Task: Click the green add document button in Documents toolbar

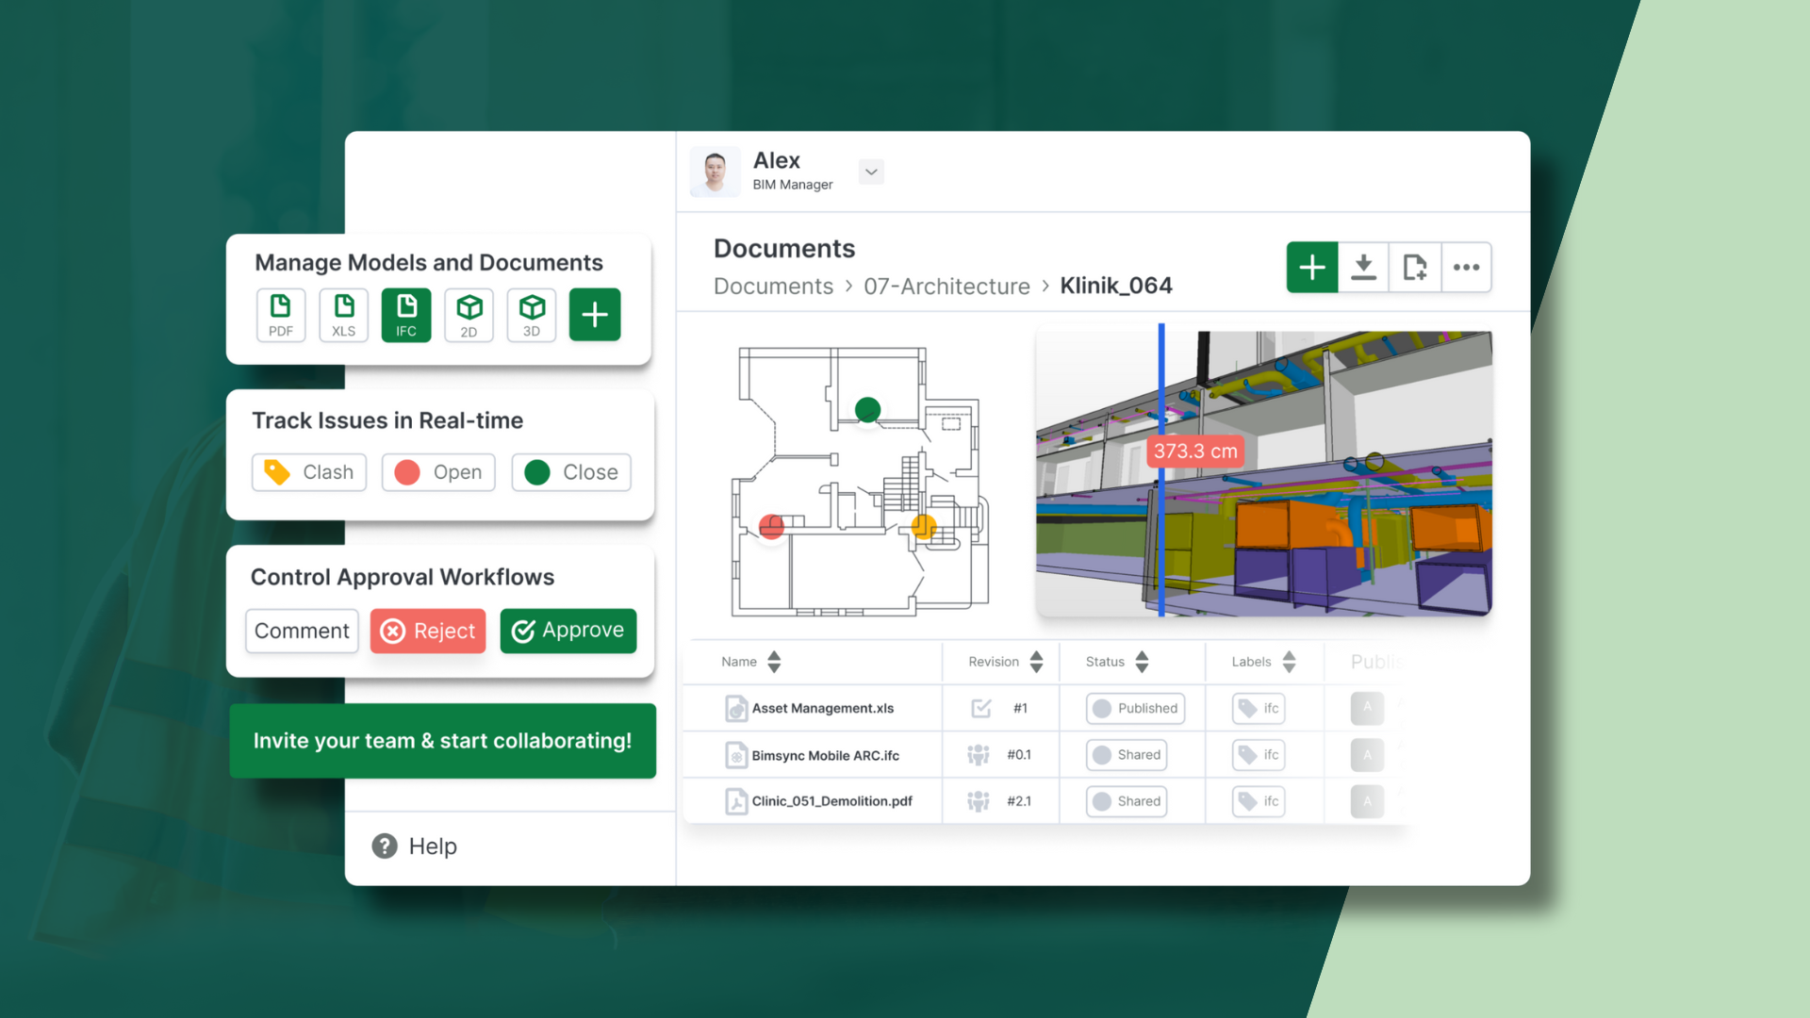Action: coord(1312,268)
